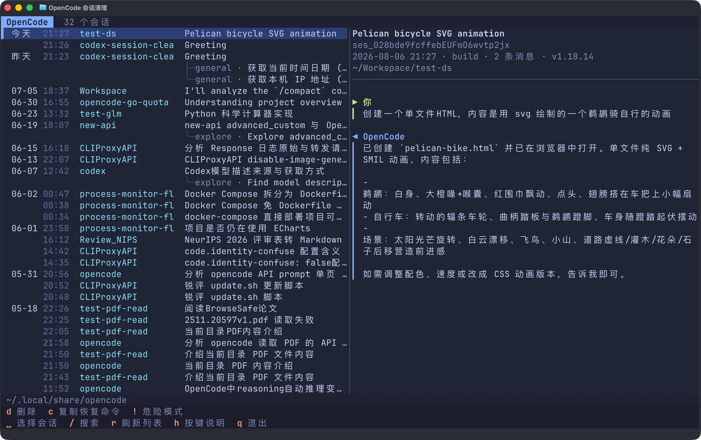Select the 00:34 docker-compose 直接部署 session
The height and width of the screenshot is (440, 701).
pyautogui.click(x=175, y=217)
